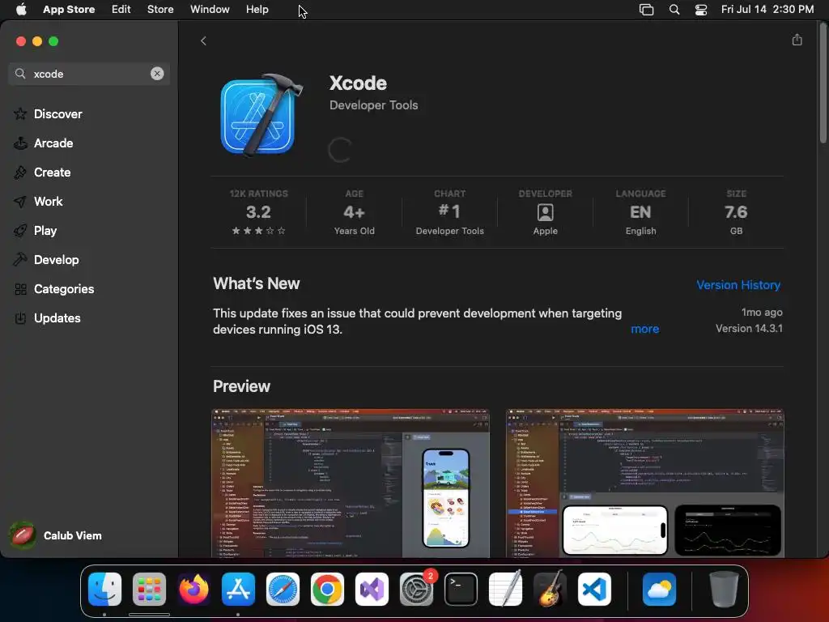The height and width of the screenshot is (622, 829).
Task: Open the Help menu
Action: [257, 9]
